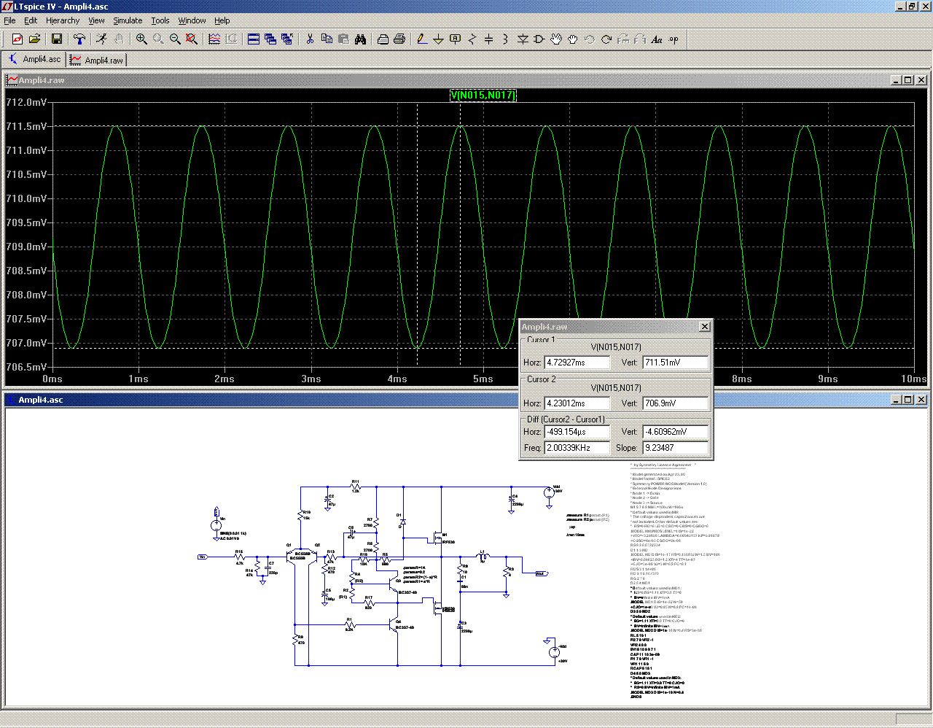
Task: Open the Simulate menu
Action: coord(128,20)
